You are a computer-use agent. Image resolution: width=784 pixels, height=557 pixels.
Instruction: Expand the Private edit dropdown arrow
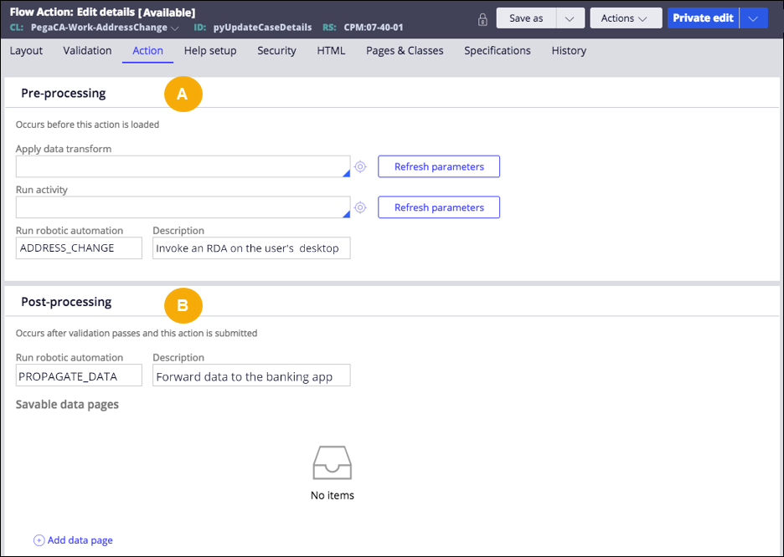click(753, 18)
